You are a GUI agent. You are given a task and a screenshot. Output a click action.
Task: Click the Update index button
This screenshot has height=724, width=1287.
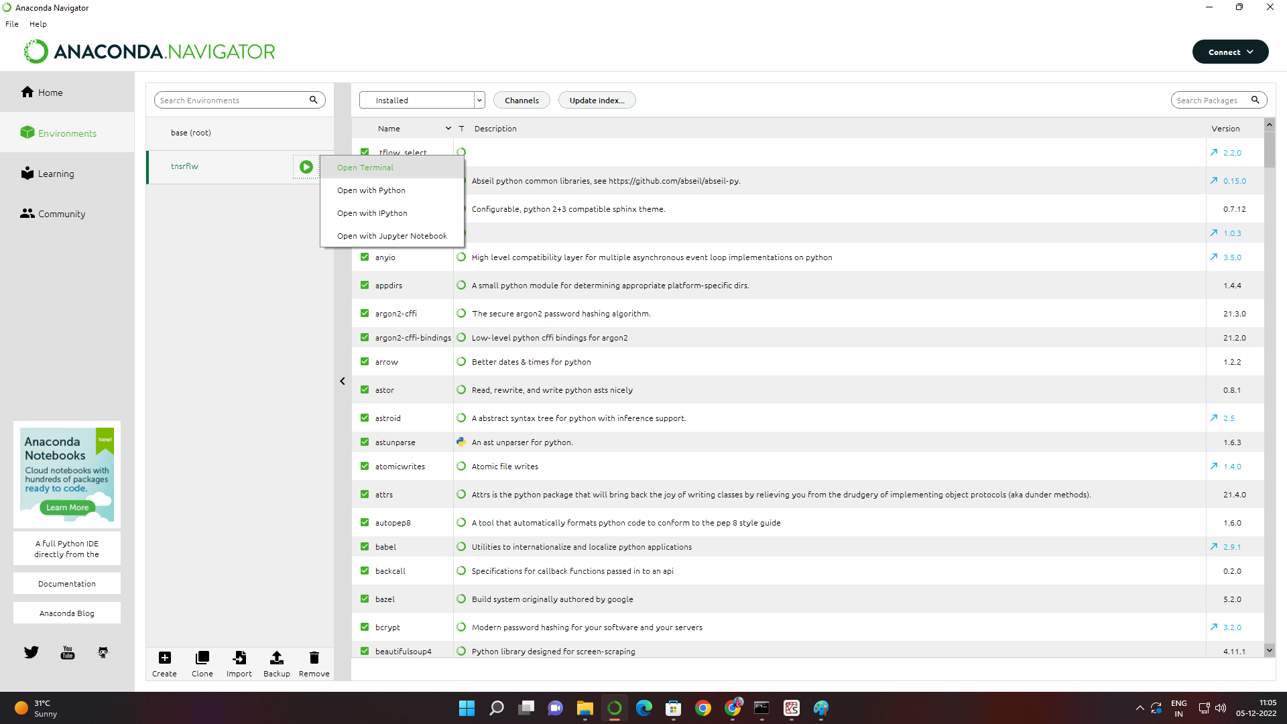tap(597, 101)
